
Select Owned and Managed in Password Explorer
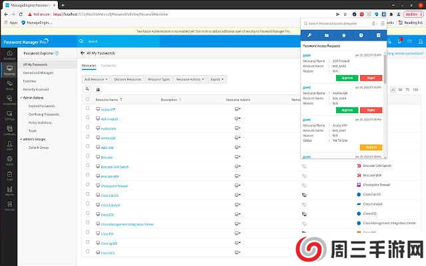(39, 72)
